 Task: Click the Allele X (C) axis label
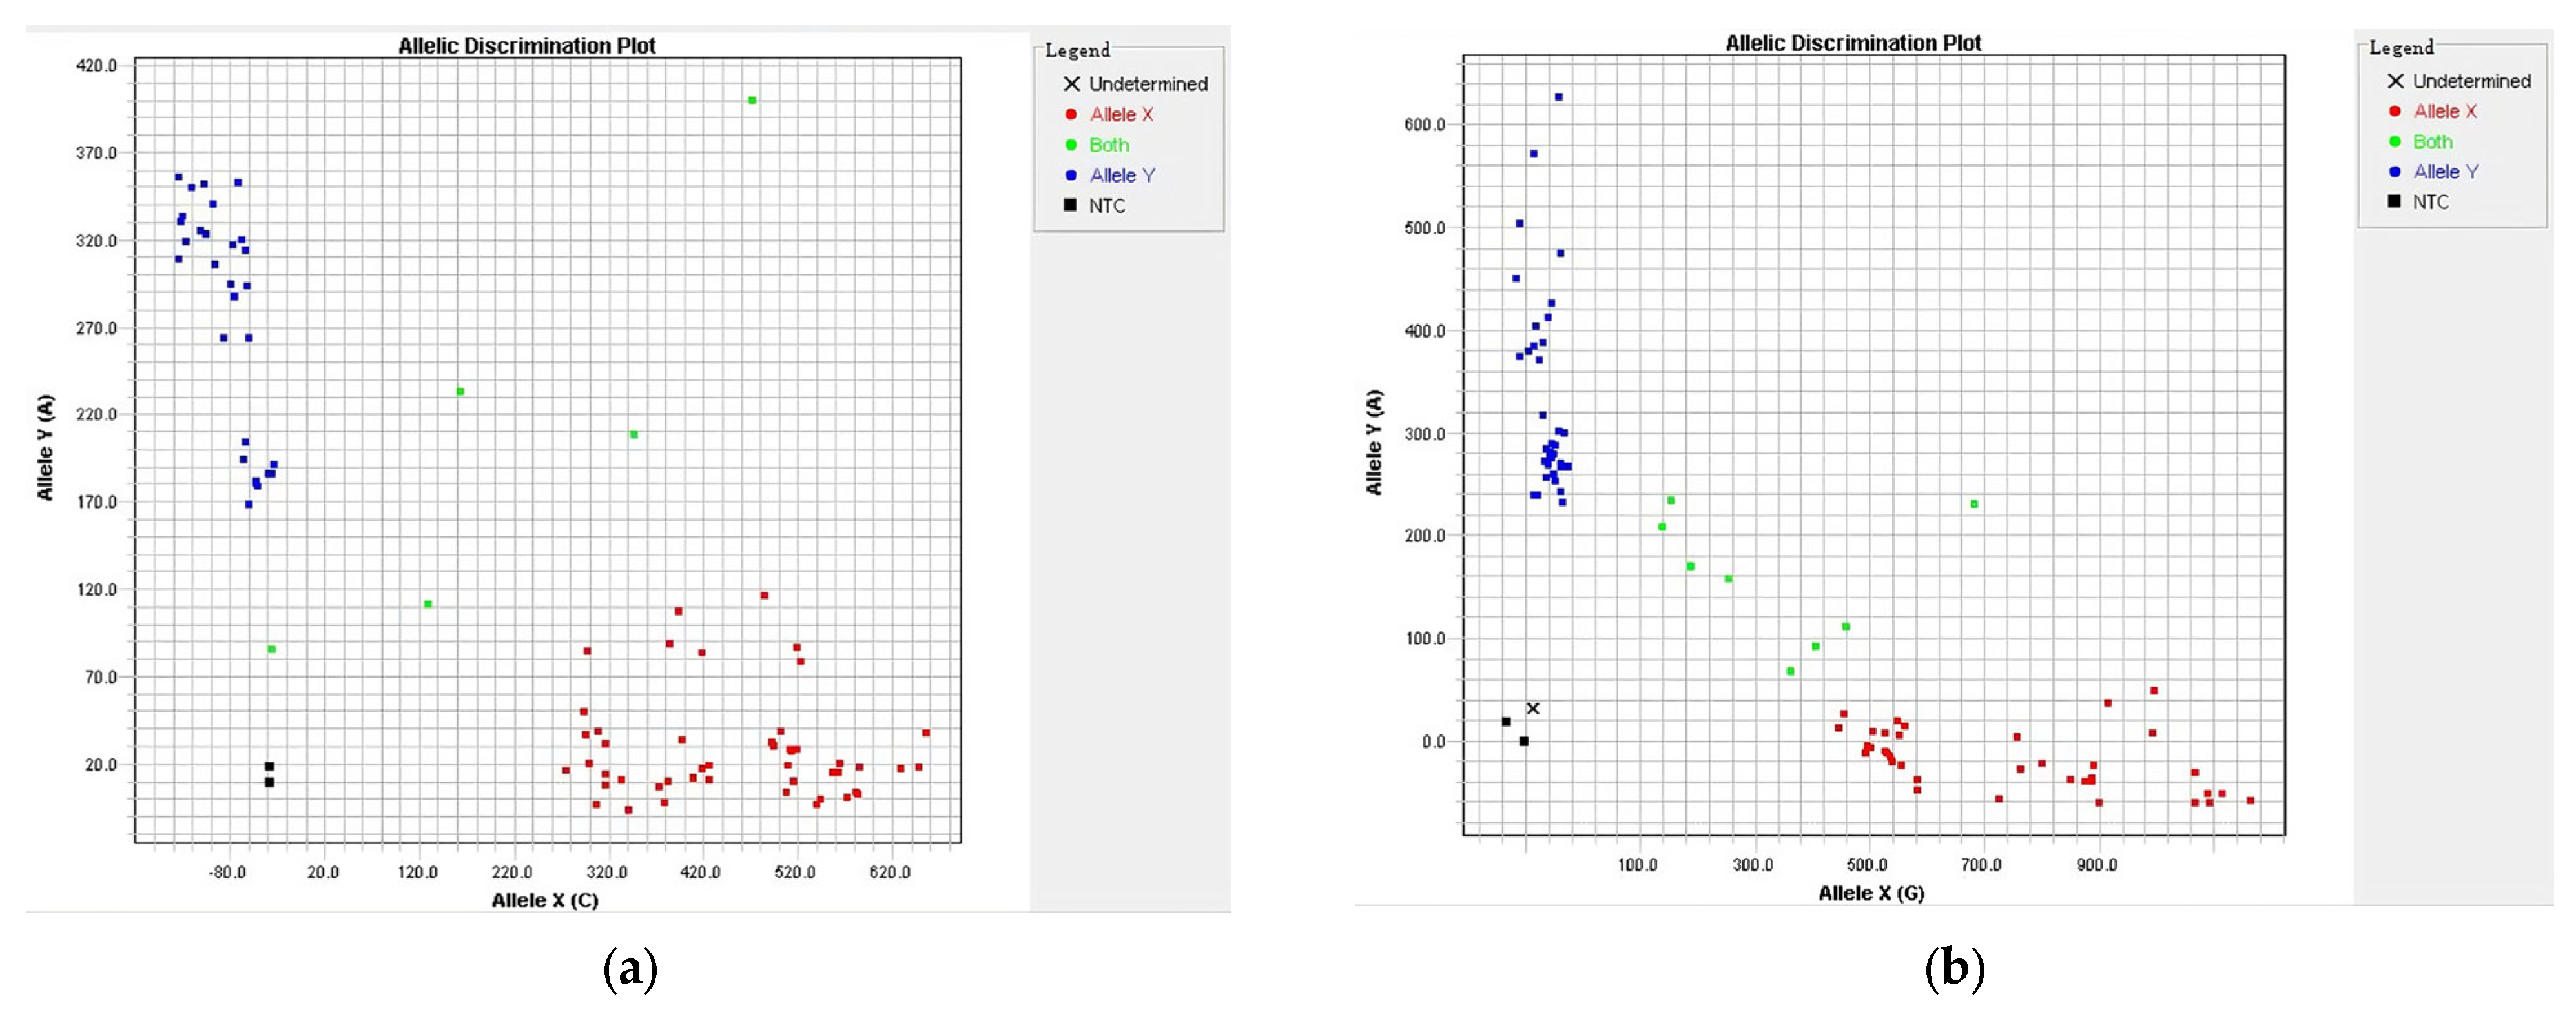tap(545, 900)
